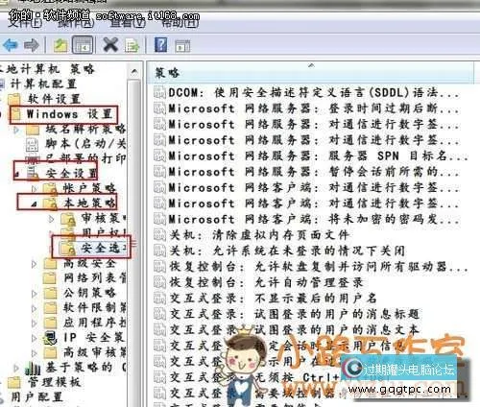Click the Back arrow toolbar icon
This screenshot has height=407, width=480.
point(11,45)
